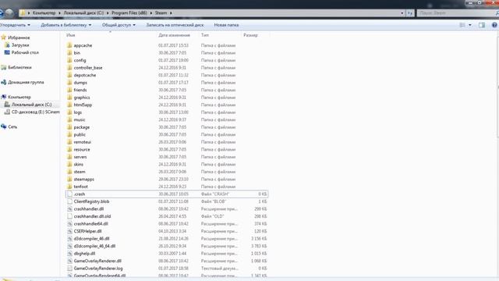Open the Общий доступ dropdown
This screenshot has height=281, width=499.
tap(119, 25)
